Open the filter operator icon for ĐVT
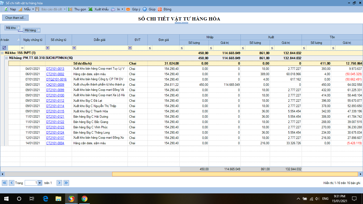 click(130, 48)
